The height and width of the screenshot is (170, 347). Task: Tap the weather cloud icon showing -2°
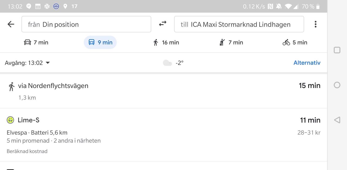click(167, 63)
